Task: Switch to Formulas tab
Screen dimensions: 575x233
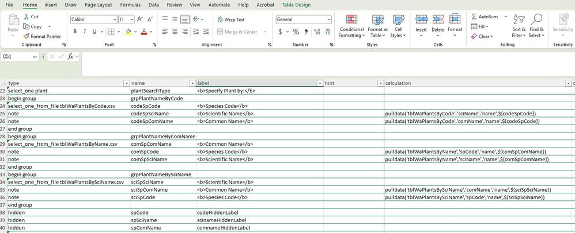Action: (x=130, y=5)
